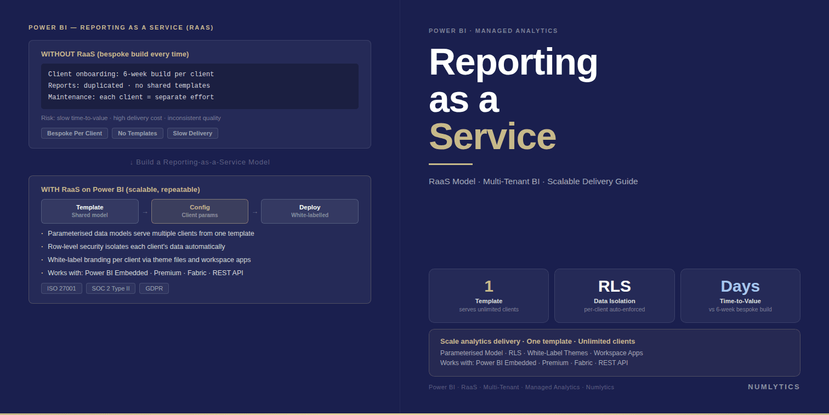Viewport: 829px width, 415px height.
Task: Click the Bespoke Per Client tag
Action: point(75,133)
